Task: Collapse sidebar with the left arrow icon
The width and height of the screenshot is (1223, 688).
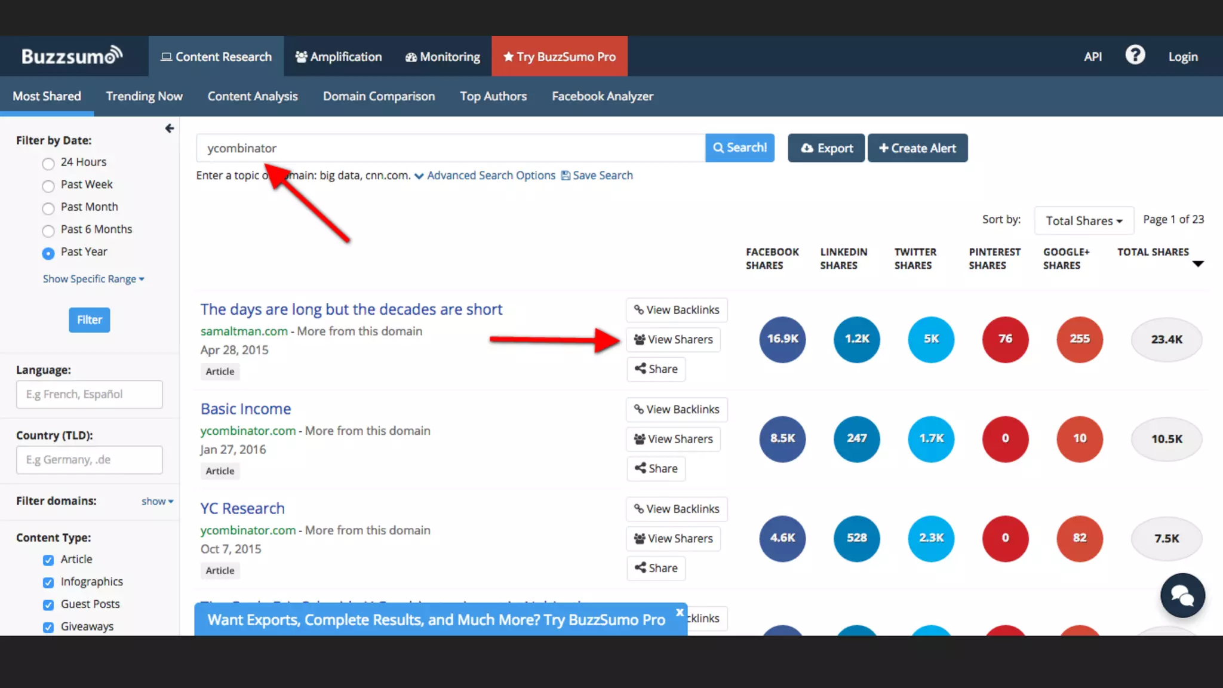Action: coord(169,128)
